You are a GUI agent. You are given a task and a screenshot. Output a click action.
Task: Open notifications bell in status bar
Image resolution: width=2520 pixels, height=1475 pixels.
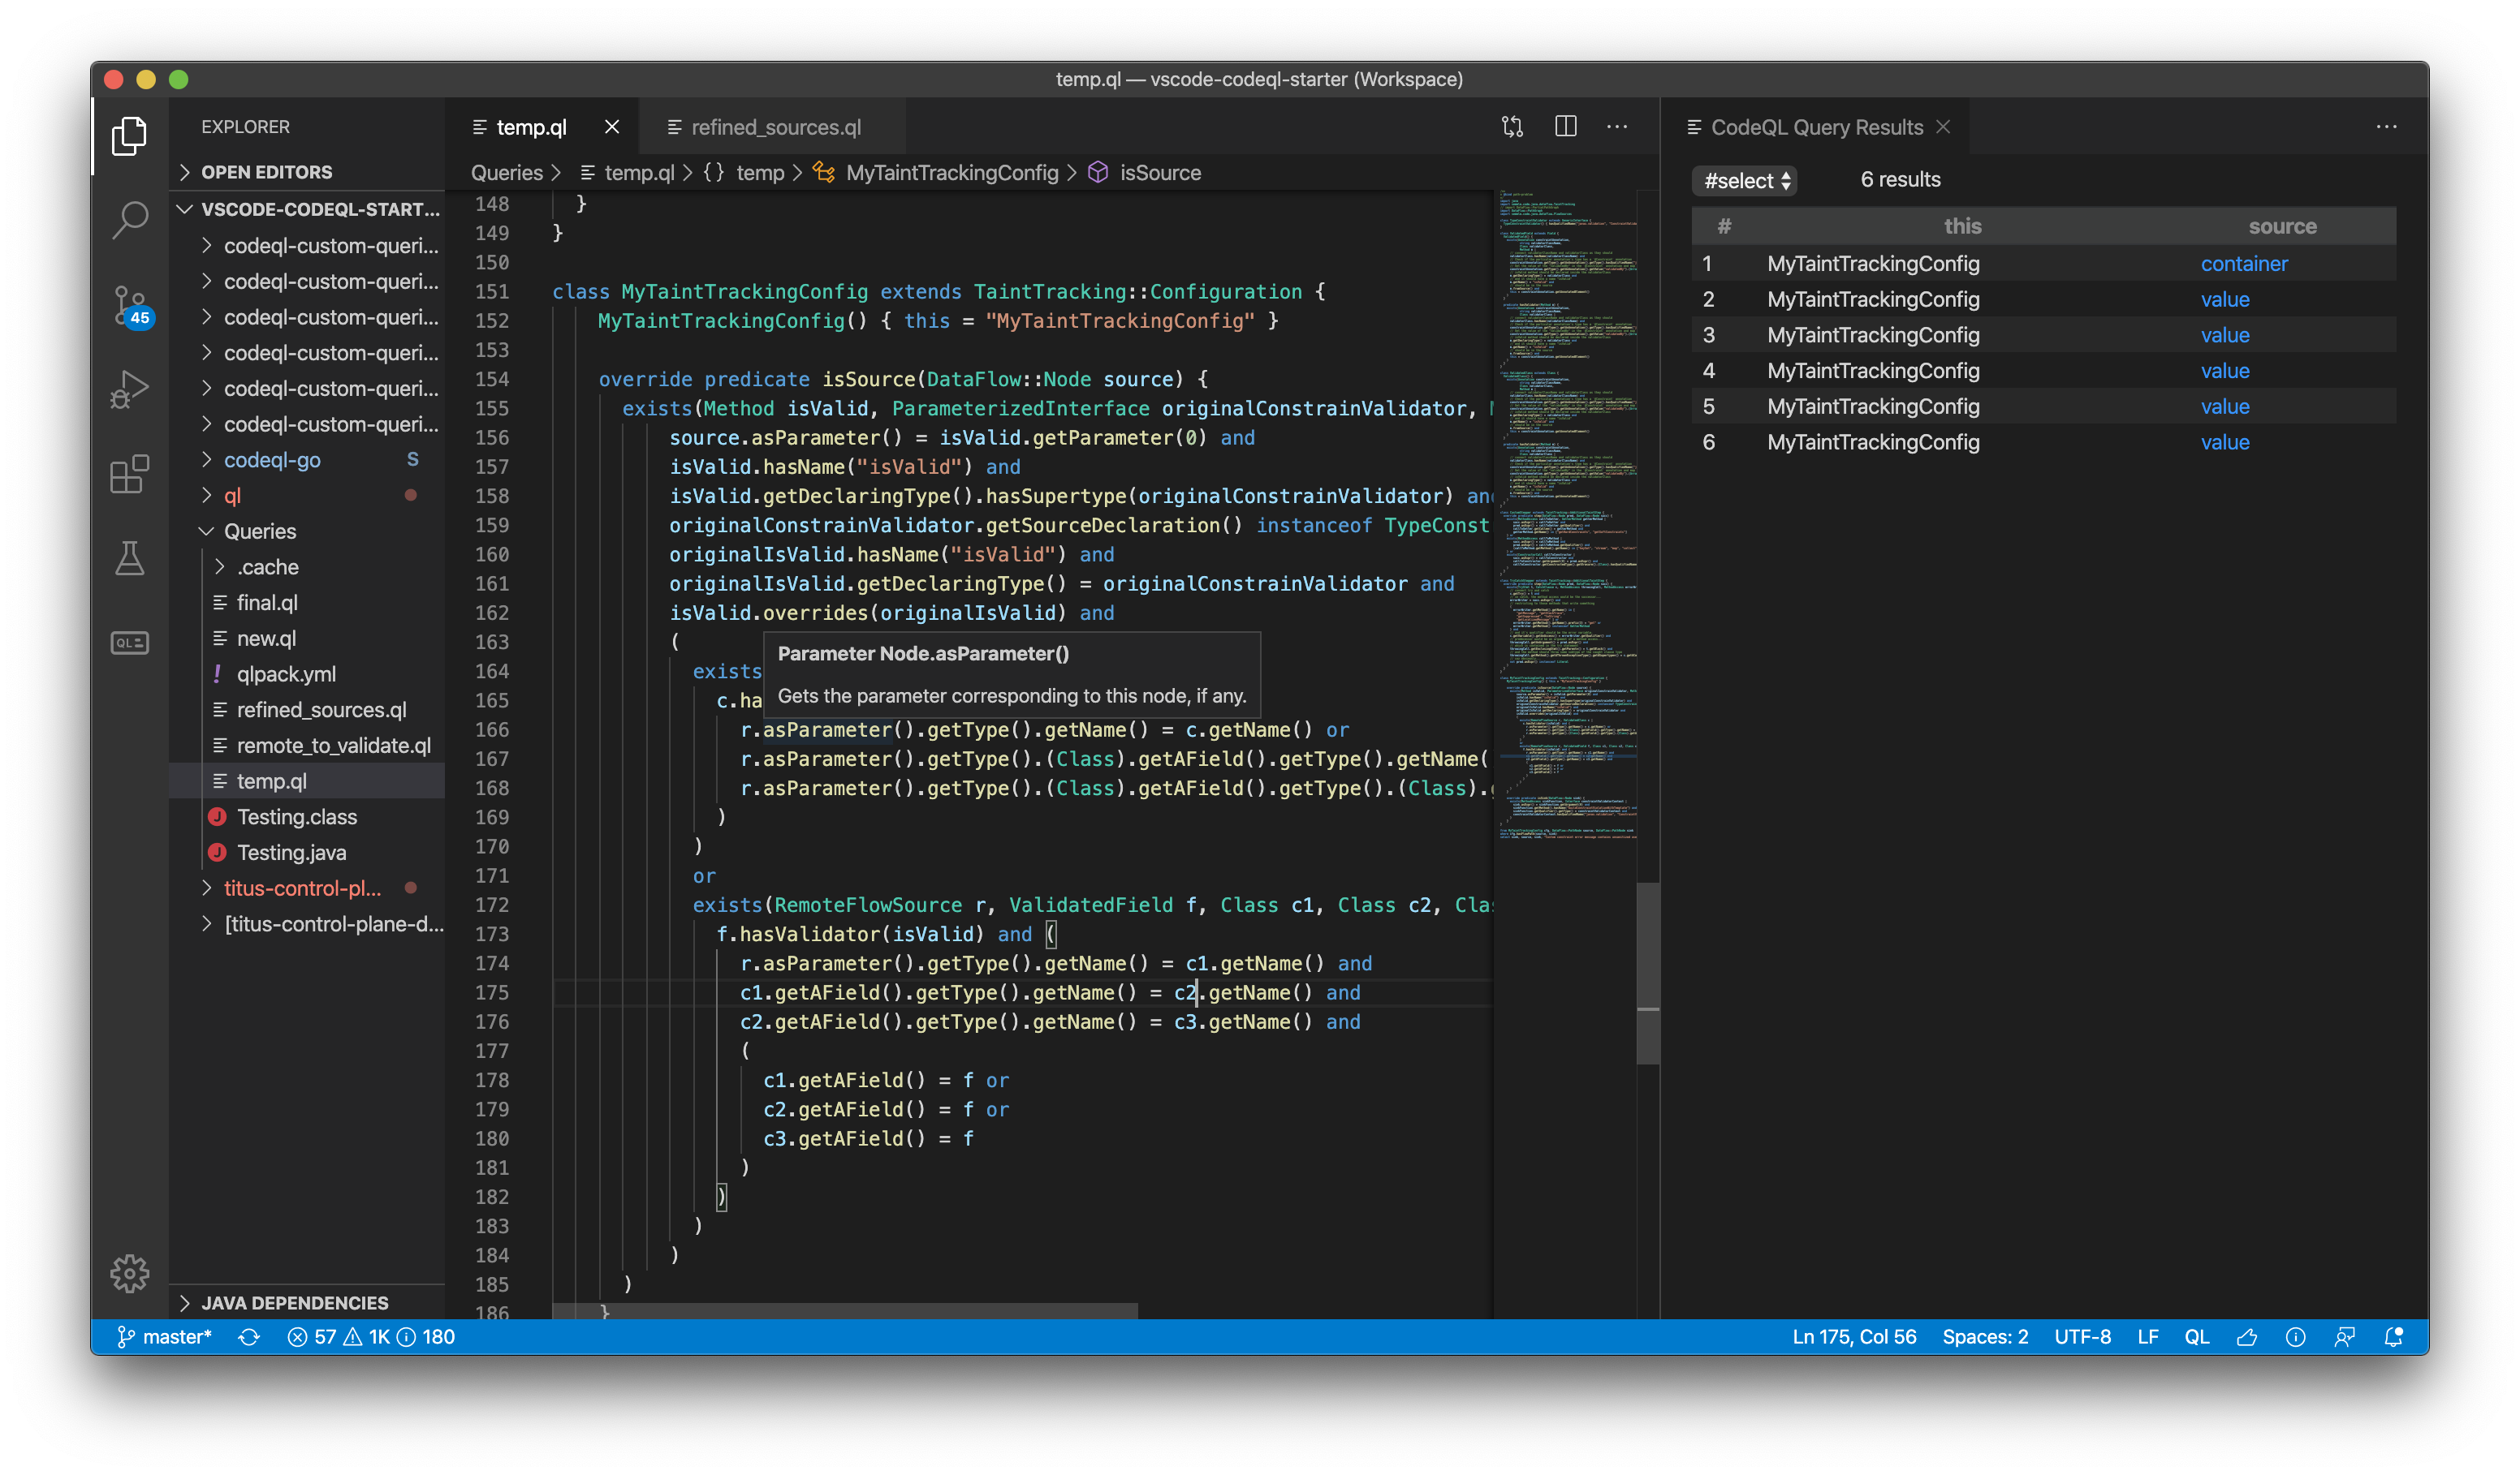[2393, 1336]
